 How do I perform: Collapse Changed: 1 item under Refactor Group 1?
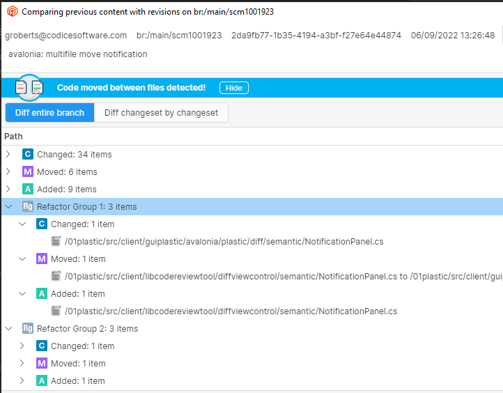(22, 224)
